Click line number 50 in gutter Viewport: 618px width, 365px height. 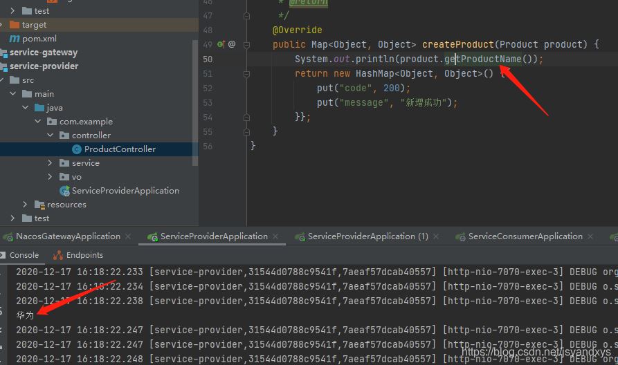[208, 59]
